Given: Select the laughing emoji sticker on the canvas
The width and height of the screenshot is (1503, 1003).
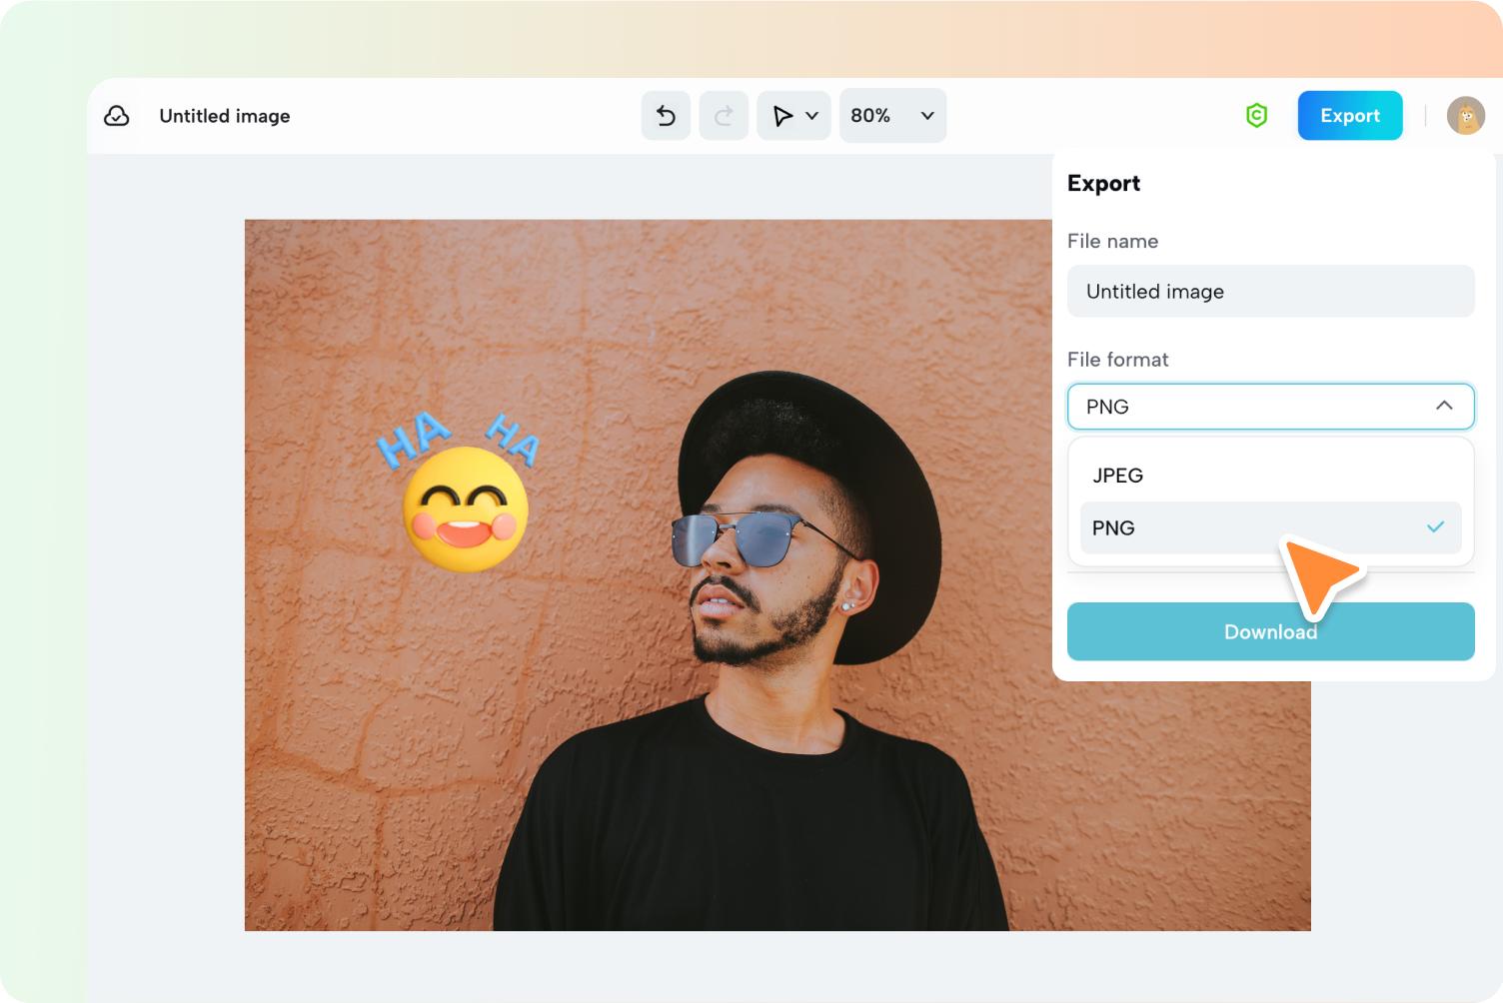Looking at the screenshot, I should tap(466, 509).
